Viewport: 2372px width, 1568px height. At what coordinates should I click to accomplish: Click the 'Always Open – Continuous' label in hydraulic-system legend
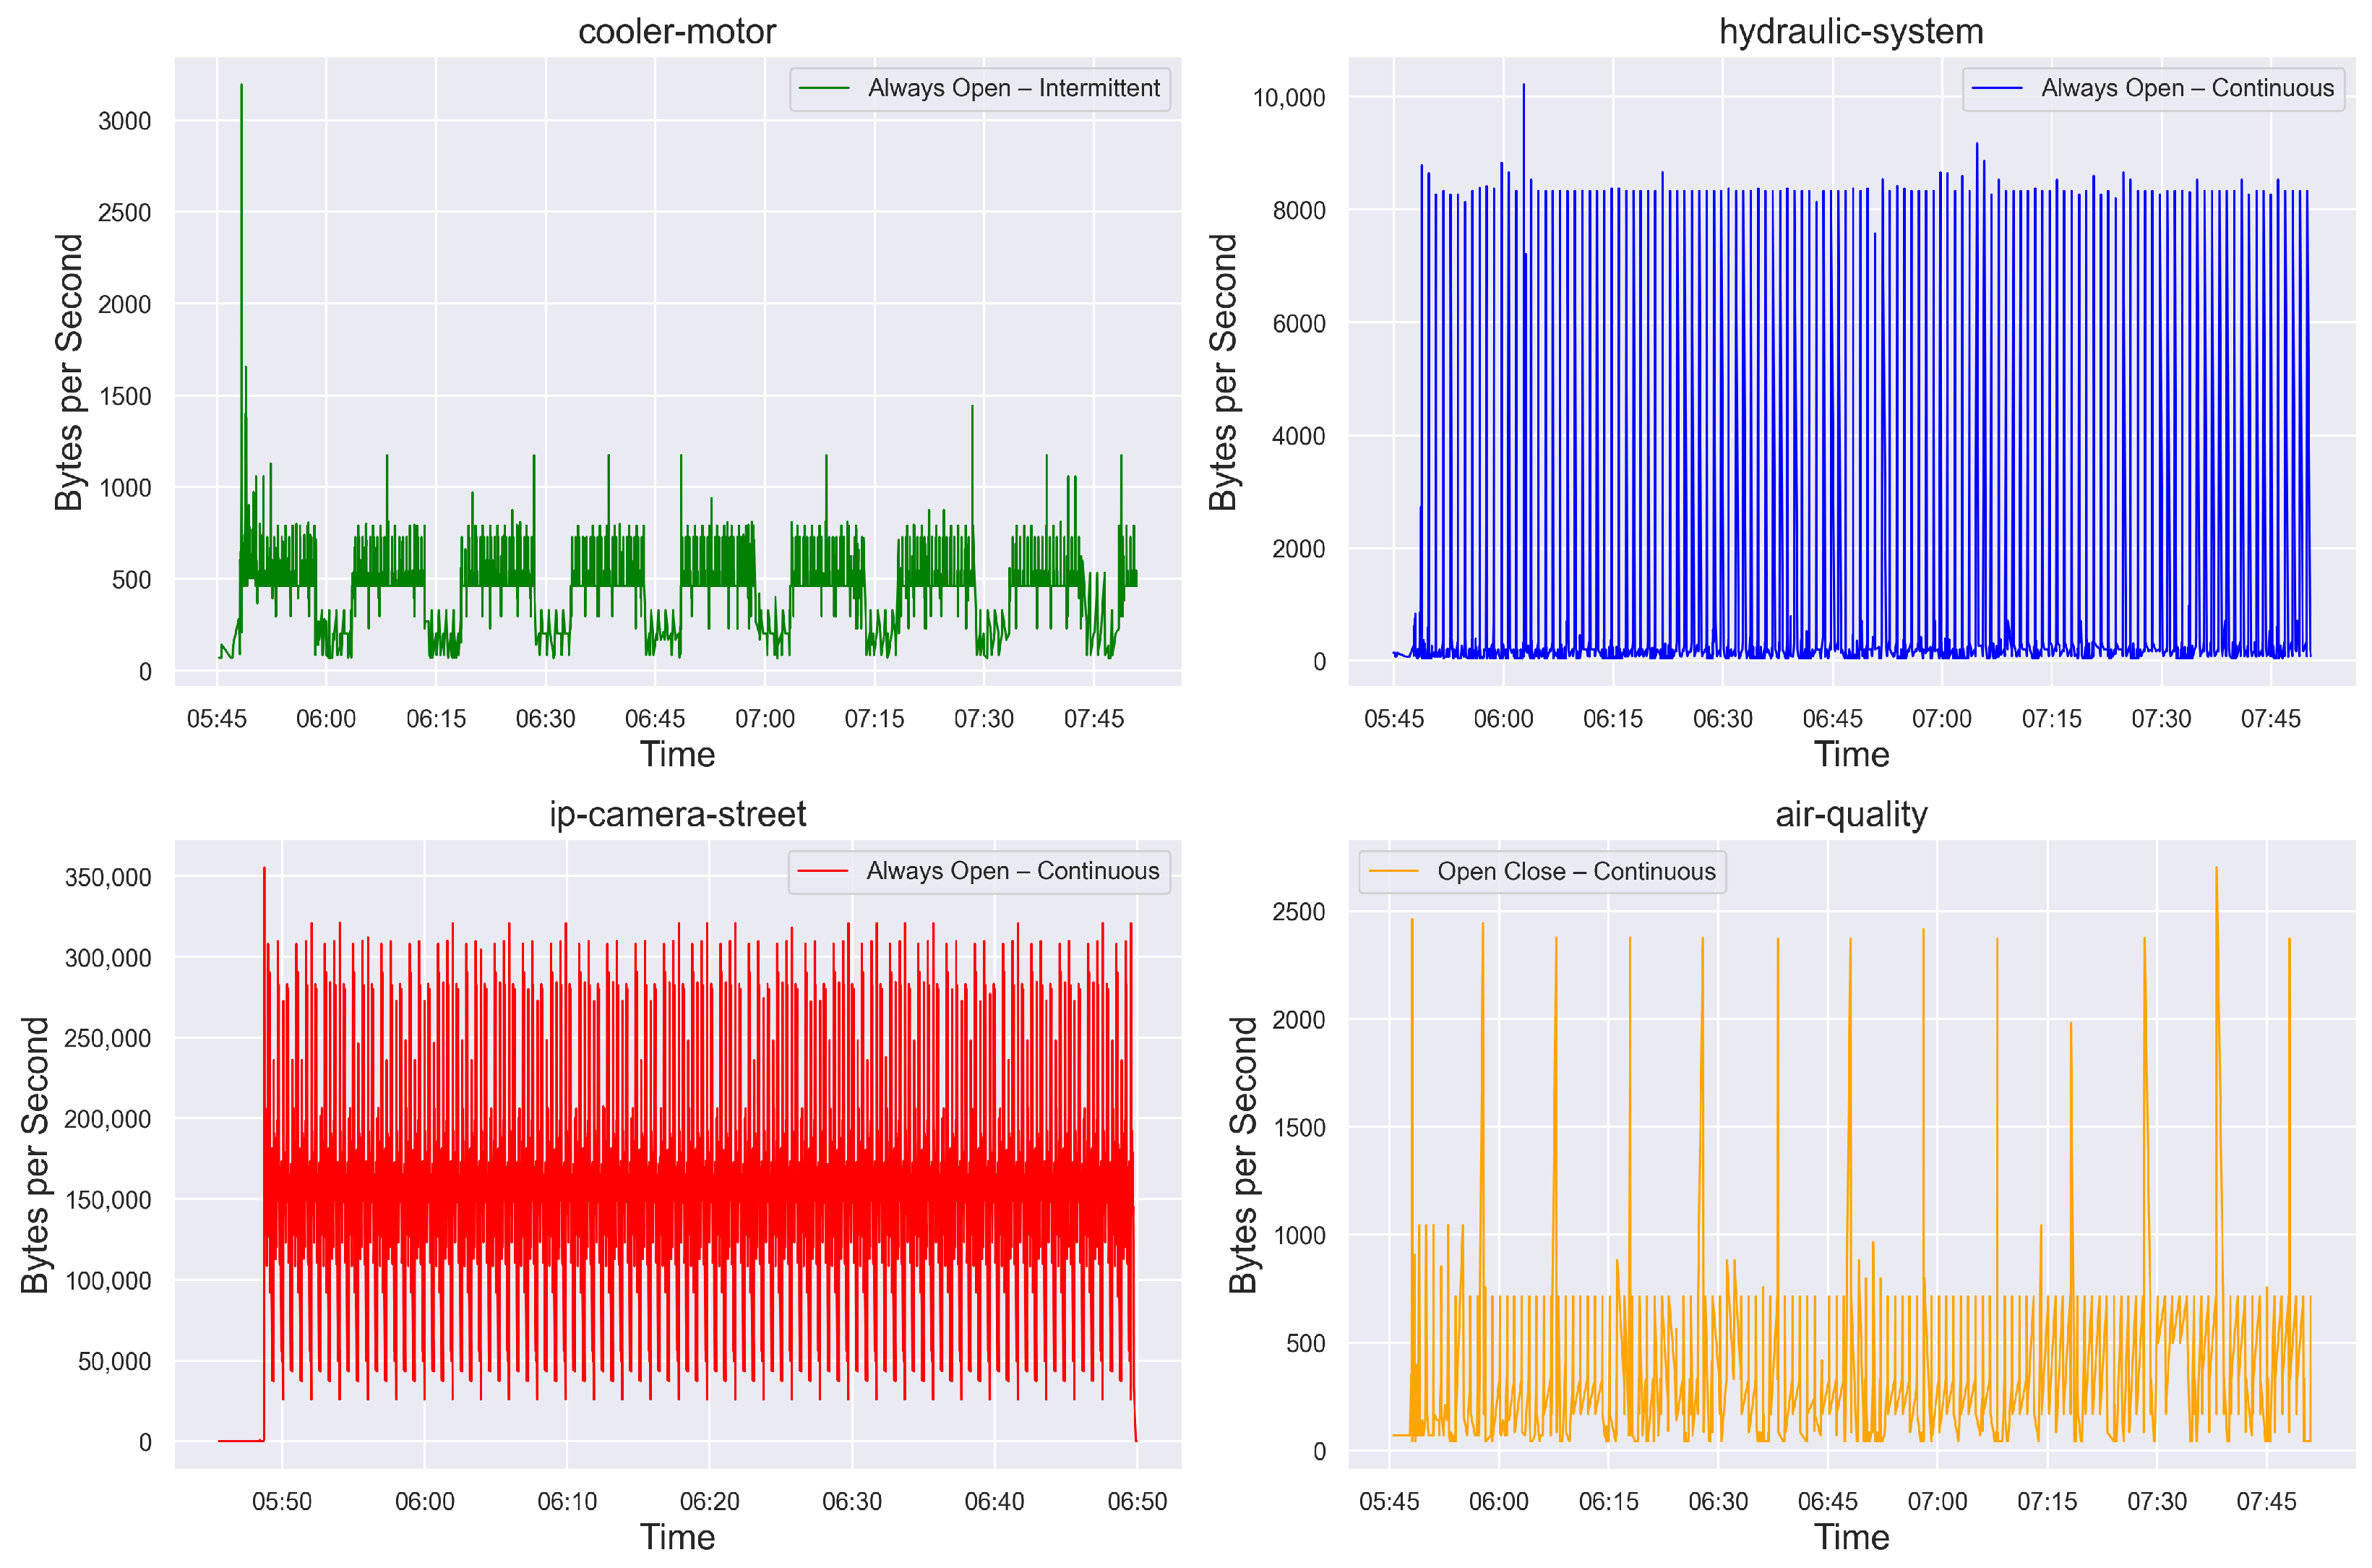tap(2187, 88)
